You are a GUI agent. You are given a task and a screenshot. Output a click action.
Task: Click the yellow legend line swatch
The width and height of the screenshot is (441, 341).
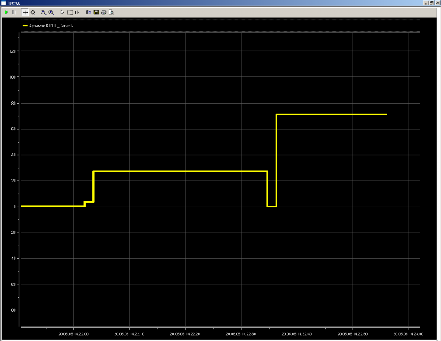coord(25,26)
